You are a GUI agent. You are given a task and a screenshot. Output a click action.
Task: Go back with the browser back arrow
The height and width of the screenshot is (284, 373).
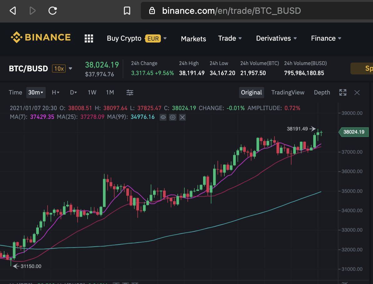pos(13,11)
